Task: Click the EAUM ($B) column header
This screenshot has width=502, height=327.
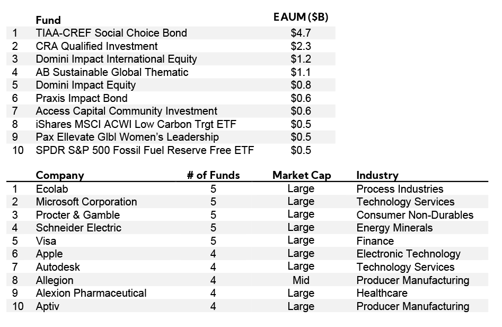Action: click(301, 17)
